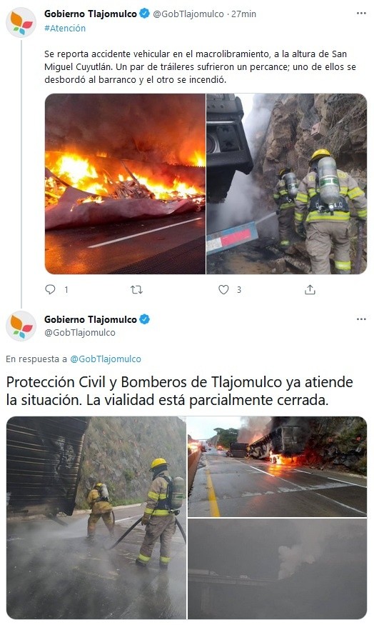Open the Gobierno Tlajomulco avatar on reply tweet

tap(21, 326)
